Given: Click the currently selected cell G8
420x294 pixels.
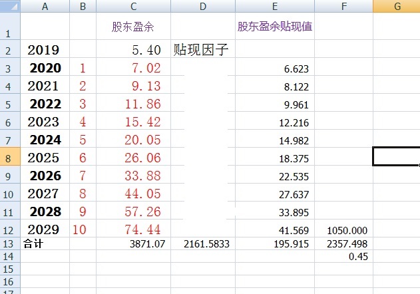Looking at the screenshot, I should tap(397, 156).
